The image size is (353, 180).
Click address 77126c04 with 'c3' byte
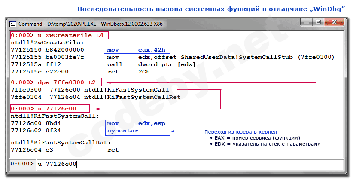tap(32, 150)
